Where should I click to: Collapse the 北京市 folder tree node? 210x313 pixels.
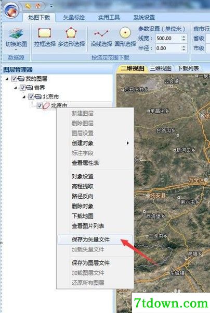pyautogui.click(x=24, y=97)
